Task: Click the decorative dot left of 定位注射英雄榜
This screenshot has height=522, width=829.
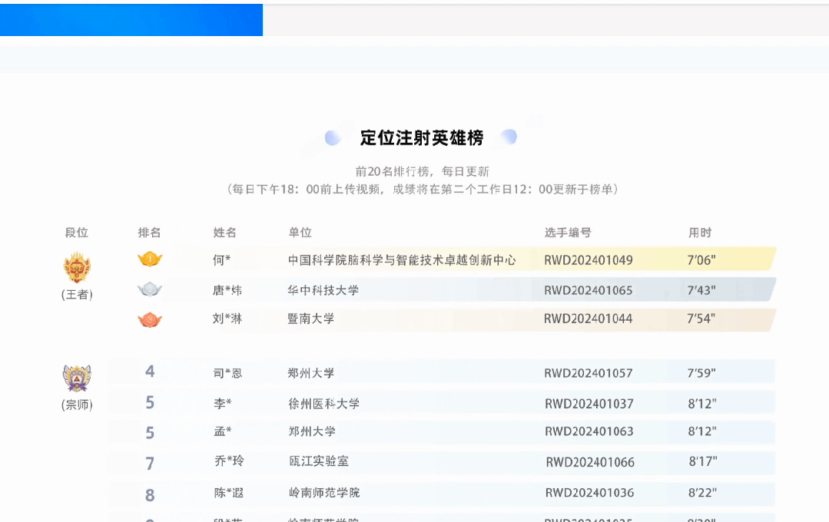Action: (333, 138)
